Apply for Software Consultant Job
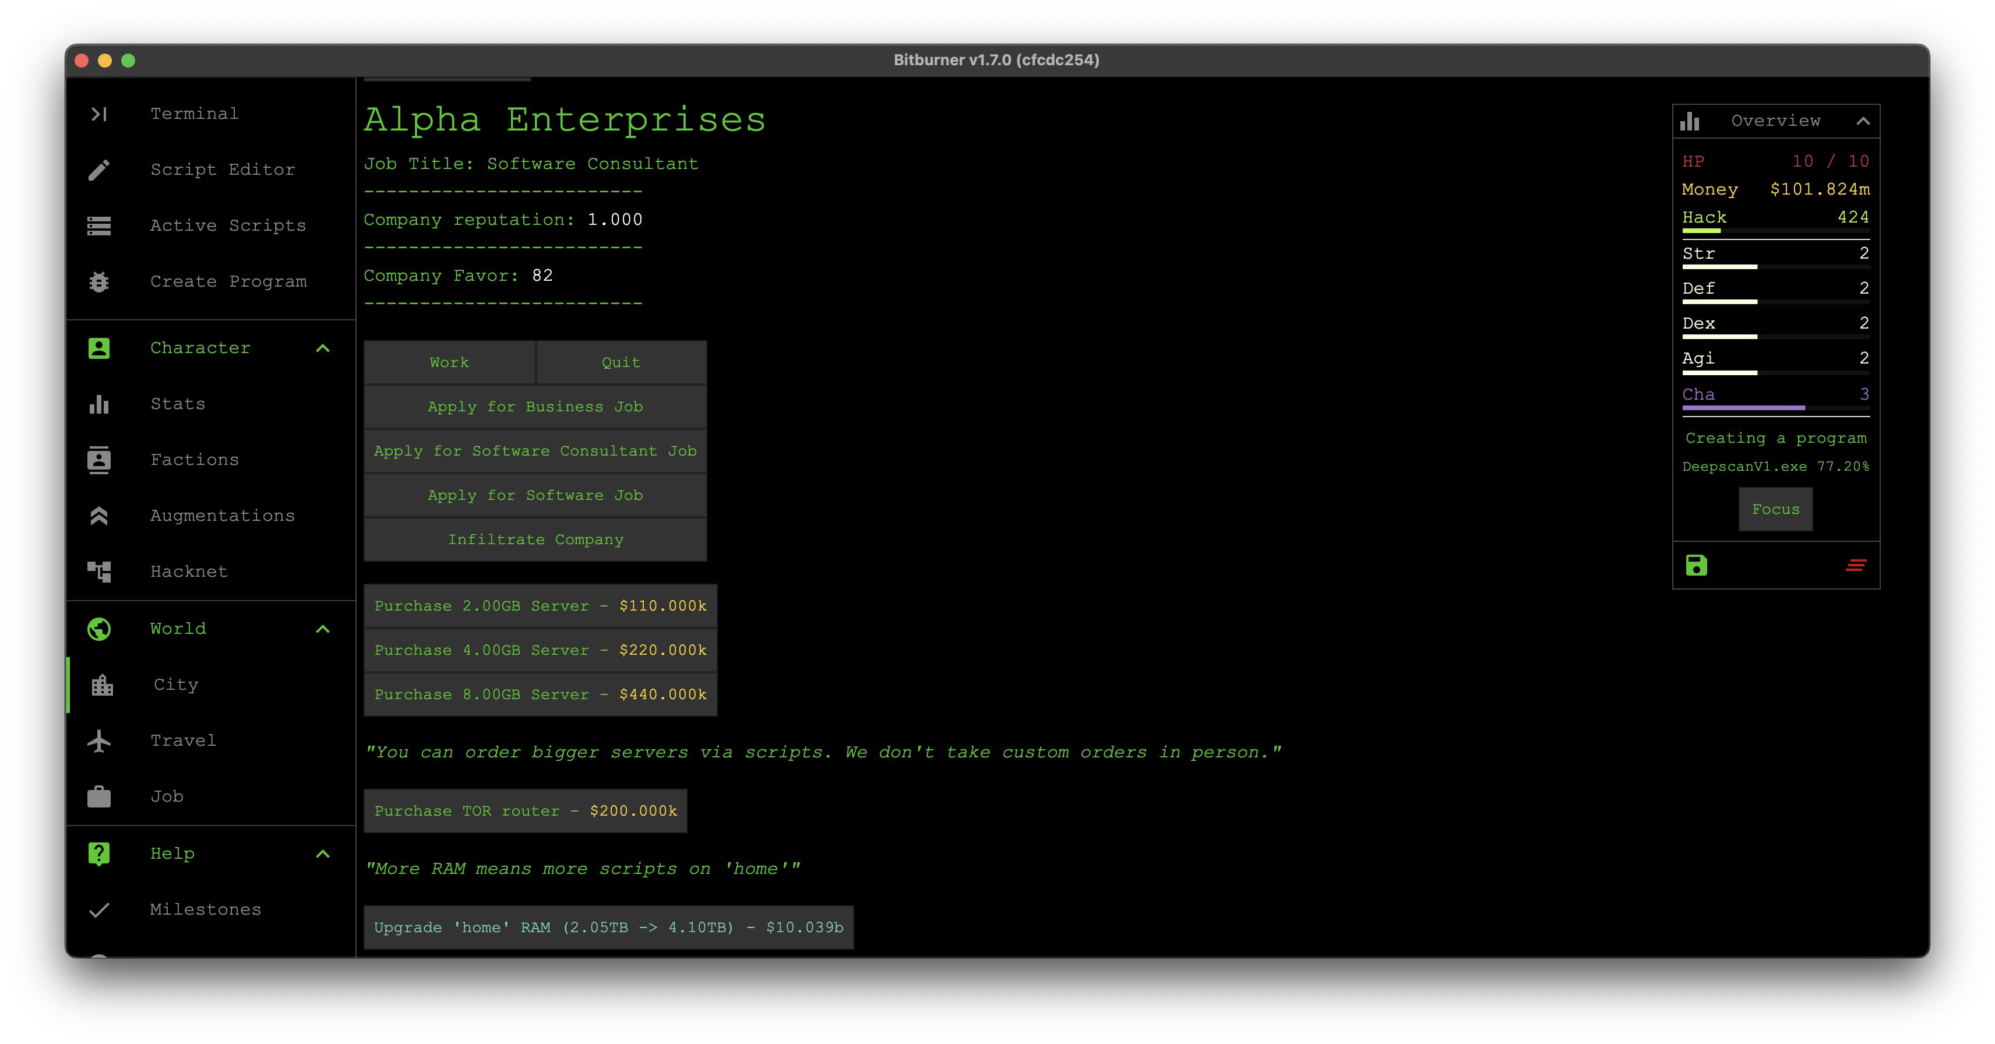Screen dimensions: 1995x1044 (x=535, y=451)
